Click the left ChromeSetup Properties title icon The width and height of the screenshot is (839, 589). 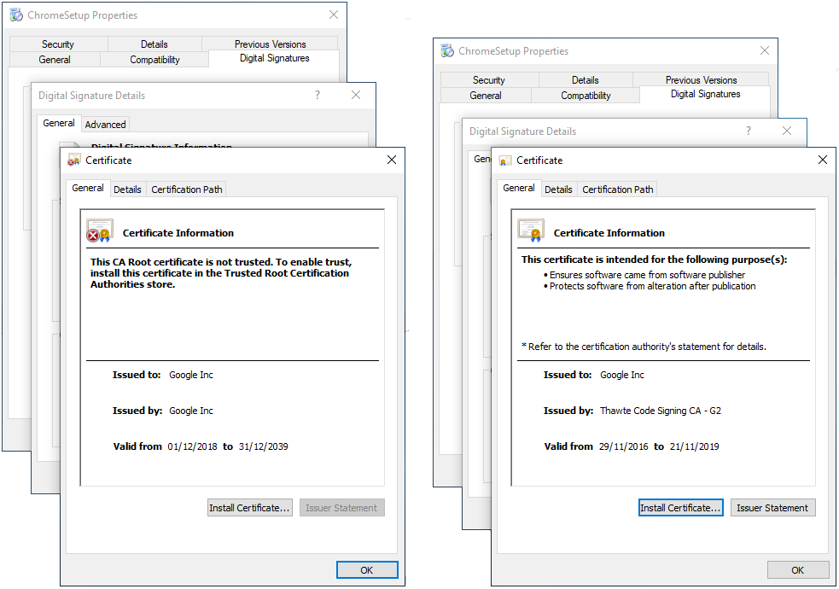16,15
